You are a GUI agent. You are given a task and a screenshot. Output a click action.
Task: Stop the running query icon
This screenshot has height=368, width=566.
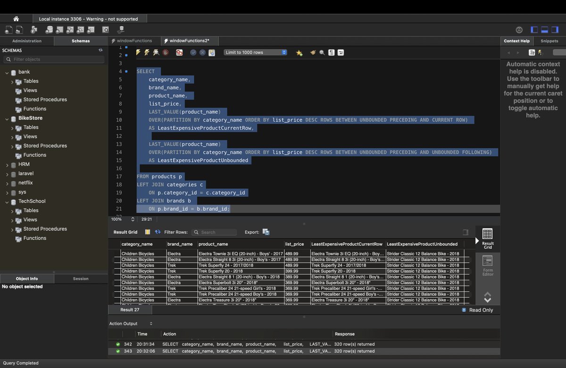(165, 52)
